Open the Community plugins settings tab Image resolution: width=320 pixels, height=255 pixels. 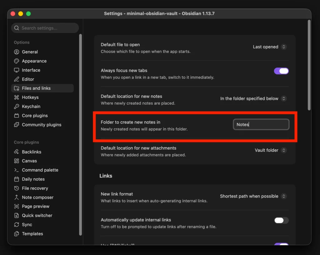(x=42, y=125)
